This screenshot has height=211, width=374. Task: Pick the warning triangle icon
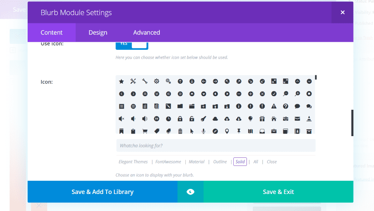(274, 106)
